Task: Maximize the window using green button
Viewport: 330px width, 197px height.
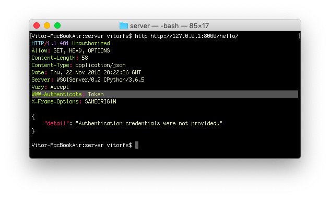Action: pos(57,25)
